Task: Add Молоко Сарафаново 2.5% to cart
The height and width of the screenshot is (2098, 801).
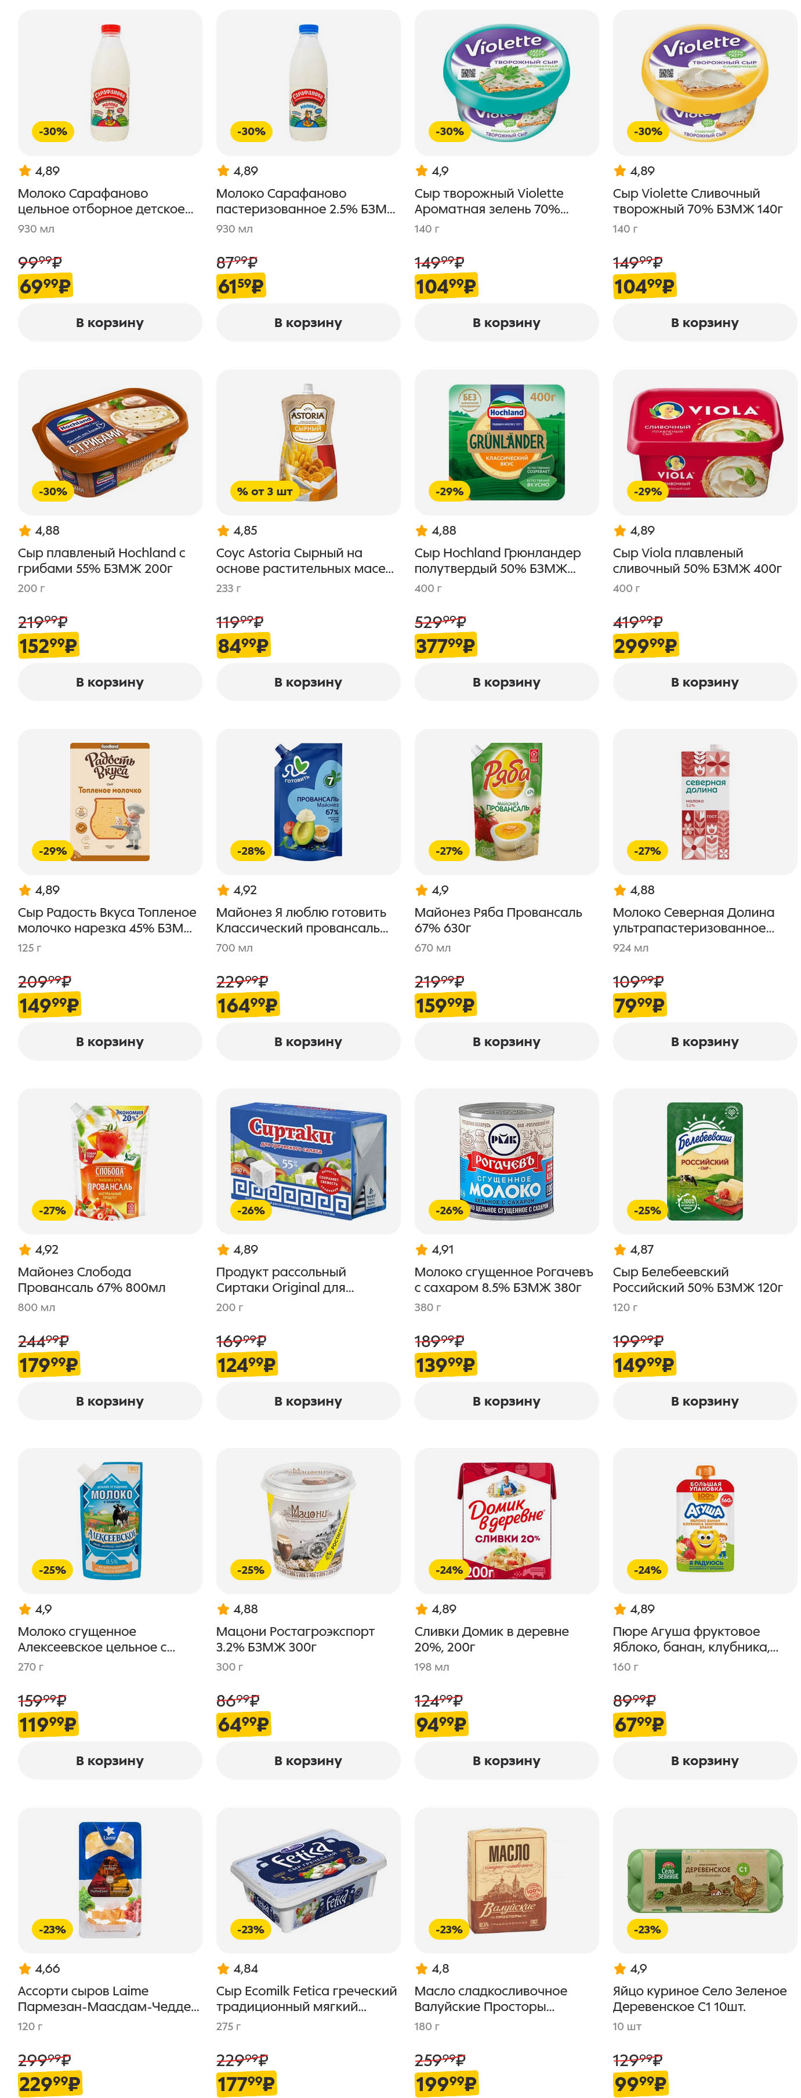Action: tap(307, 322)
